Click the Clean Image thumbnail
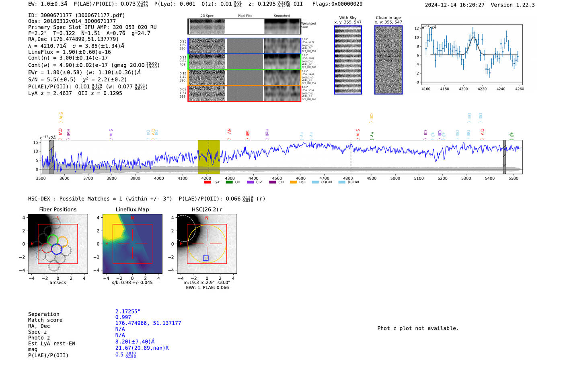 click(x=388, y=60)
